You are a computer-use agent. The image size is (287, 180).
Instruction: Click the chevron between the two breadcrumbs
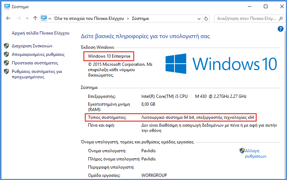[x=128, y=18]
